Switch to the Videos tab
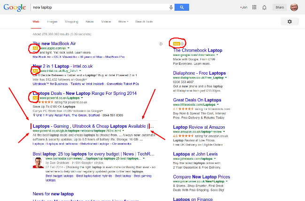 point(106,22)
